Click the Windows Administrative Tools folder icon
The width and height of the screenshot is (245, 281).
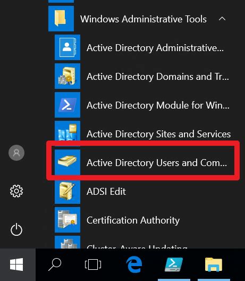tap(61, 19)
